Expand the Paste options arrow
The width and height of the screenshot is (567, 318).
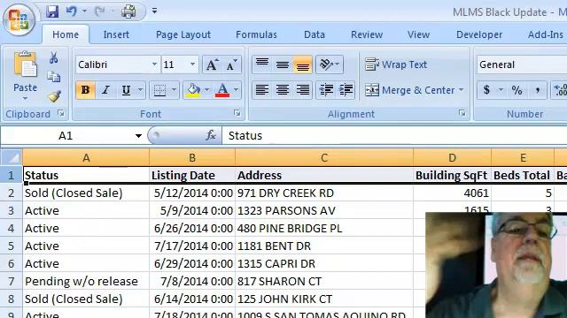25,98
